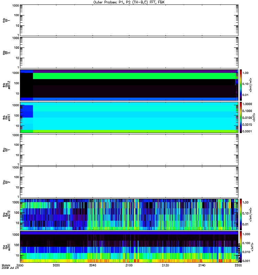Screen dimensions: 258x275
Task: Click the 'thc fbk scm1' y-axis title
Action: tap(6, 247)
